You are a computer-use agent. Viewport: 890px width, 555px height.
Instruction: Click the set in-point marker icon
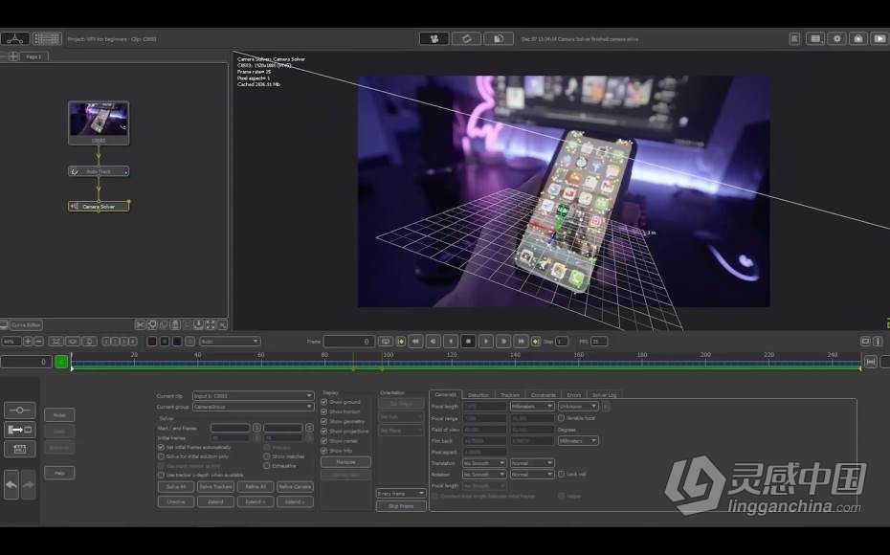click(x=401, y=341)
